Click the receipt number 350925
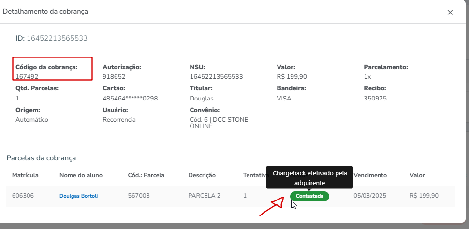Viewport: 469px width, 229px height. (375, 98)
